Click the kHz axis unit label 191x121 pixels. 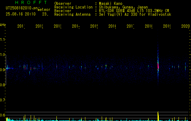coord(3,25)
